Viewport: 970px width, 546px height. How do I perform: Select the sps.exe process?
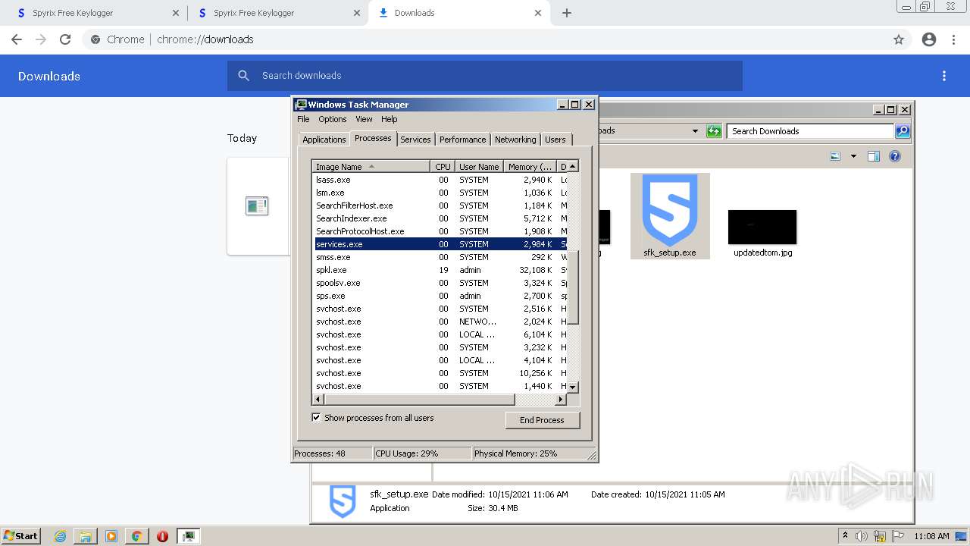coord(440,296)
